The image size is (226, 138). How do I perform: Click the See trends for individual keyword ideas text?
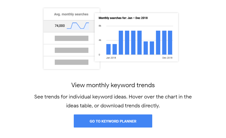(81, 97)
